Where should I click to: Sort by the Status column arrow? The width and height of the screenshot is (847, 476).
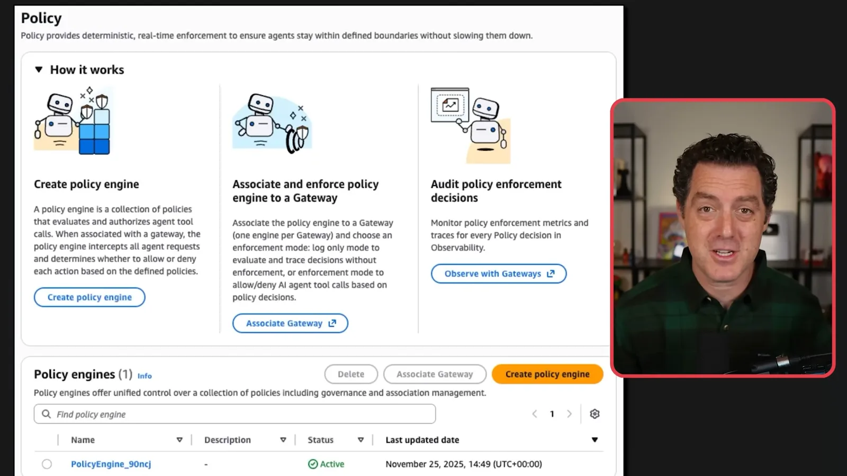(x=361, y=440)
